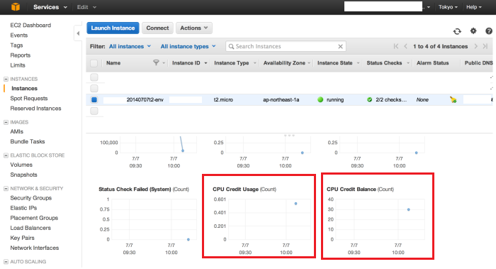Open the All instances filter dropdown
This screenshot has height=269, width=496.
(130, 46)
